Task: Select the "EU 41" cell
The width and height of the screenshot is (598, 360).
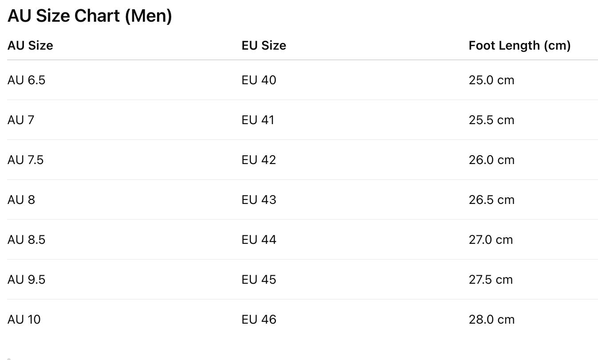Action: point(258,120)
